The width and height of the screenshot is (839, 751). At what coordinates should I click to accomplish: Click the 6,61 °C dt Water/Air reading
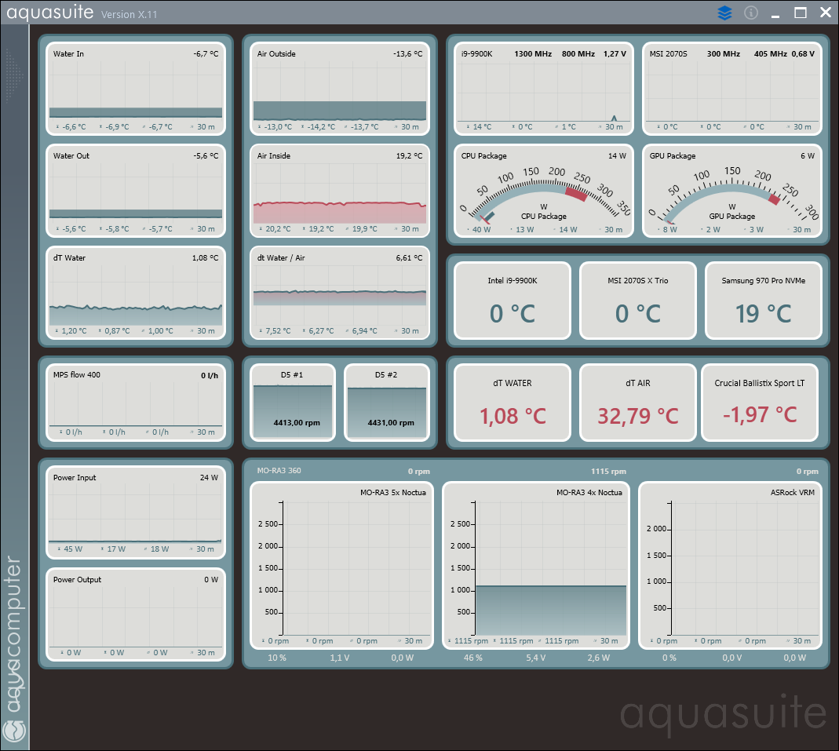[410, 258]
